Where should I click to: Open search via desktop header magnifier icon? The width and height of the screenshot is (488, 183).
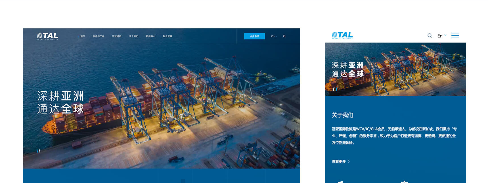[x=284, y=36]
